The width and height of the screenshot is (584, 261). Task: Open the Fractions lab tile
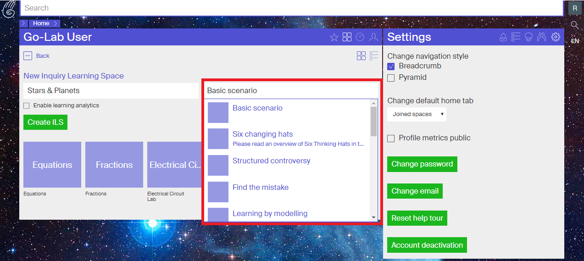[114, 165]
